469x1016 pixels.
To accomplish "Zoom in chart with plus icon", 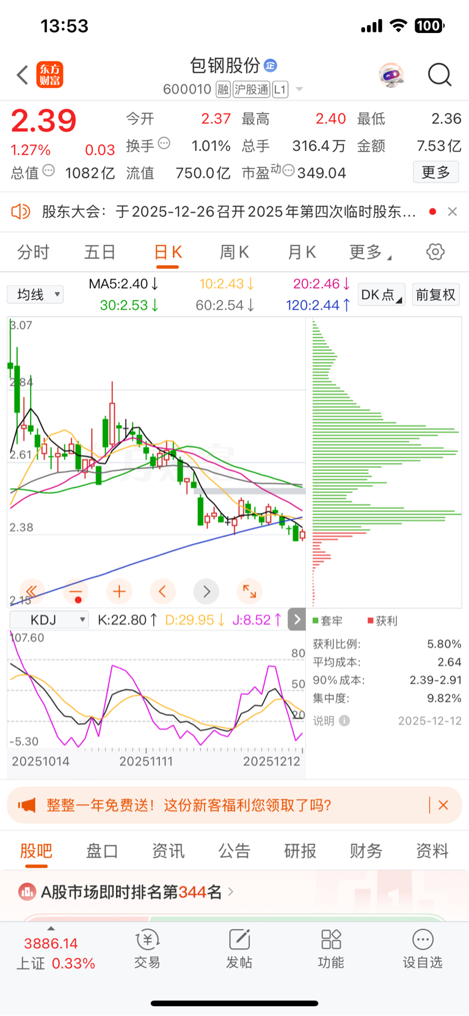I will click(x=119, y=591).
